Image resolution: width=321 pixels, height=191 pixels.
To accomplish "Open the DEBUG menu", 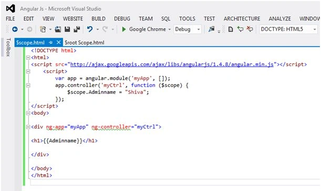I will [x=122, y=18].
